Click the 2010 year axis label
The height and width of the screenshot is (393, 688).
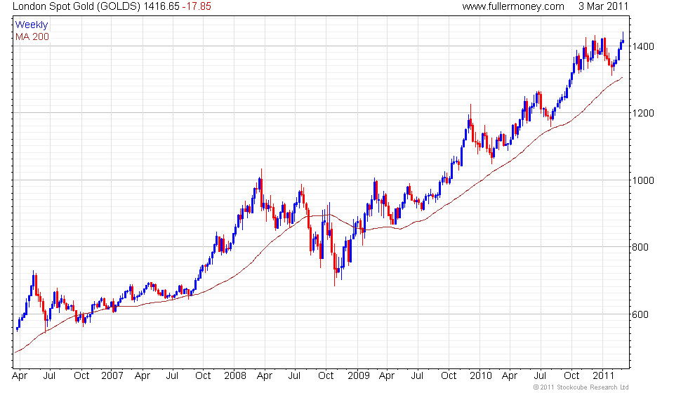480,376
